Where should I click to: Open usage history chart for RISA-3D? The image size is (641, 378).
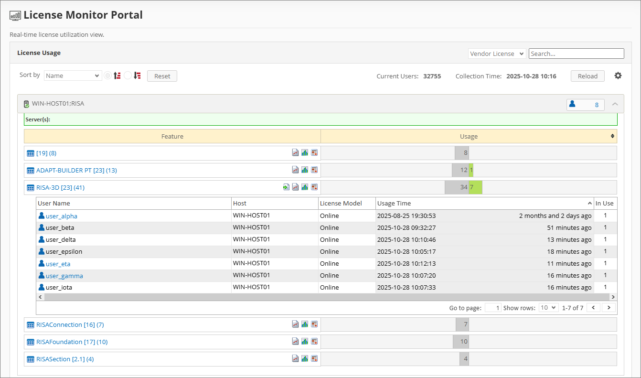296,187
